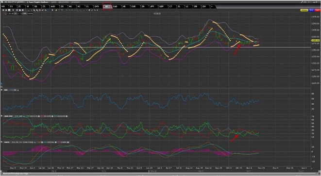The image size is (321, 176).
Task: Open the contract symbol dropdown in title bar
Action: [x=15, y=2]
